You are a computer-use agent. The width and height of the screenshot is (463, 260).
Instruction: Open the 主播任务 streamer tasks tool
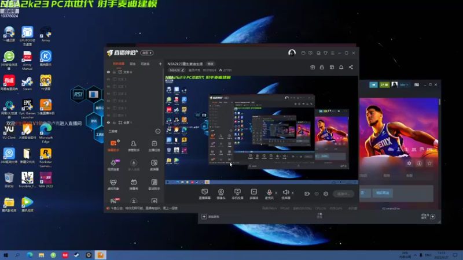tap(154, 146)
